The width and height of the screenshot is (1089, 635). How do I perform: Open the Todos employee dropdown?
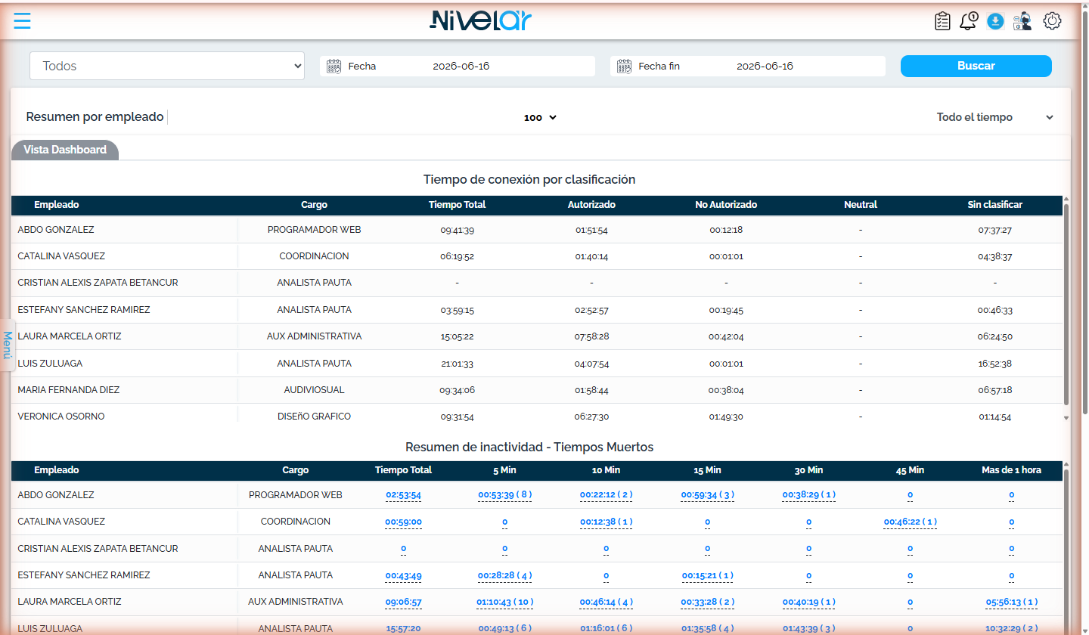(167, 66)
